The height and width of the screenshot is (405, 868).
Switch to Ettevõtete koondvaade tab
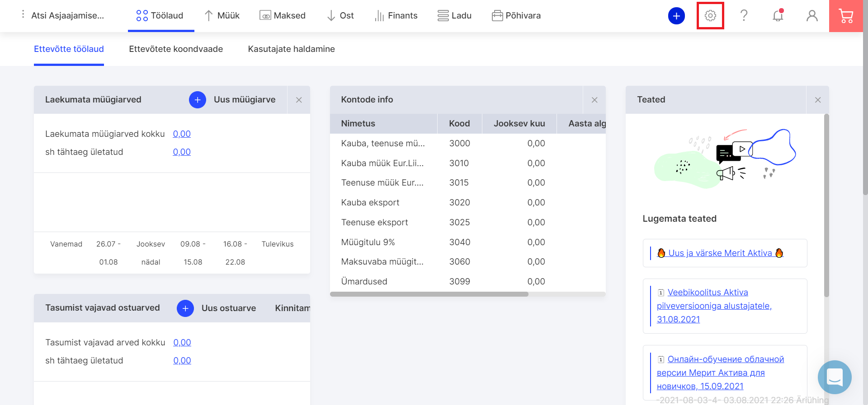pos(176,49)
